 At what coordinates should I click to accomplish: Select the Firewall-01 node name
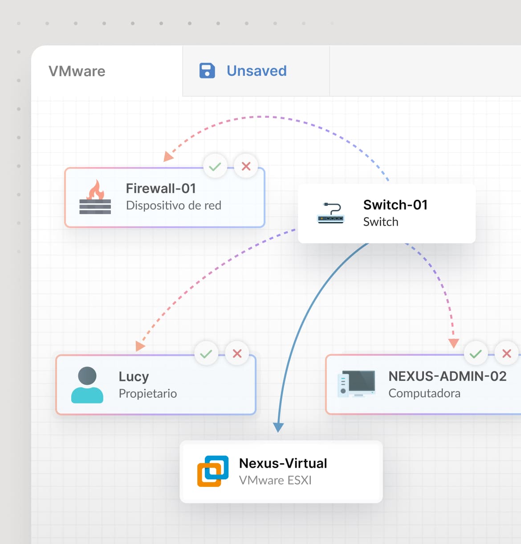[x=161, y=189]
